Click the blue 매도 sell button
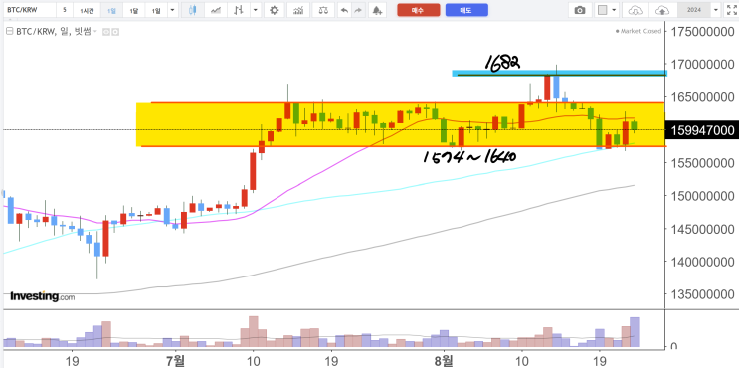The image size is (739, 368). click(x=466, y=10)
